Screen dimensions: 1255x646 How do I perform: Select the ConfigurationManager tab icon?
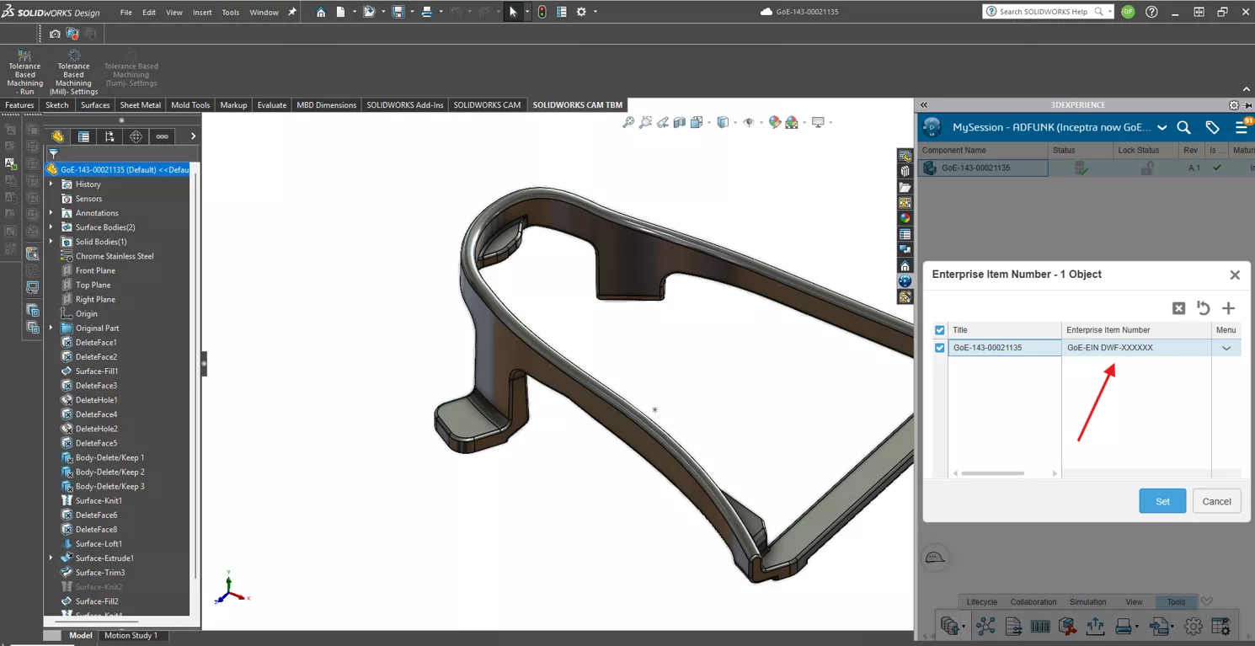109,136
